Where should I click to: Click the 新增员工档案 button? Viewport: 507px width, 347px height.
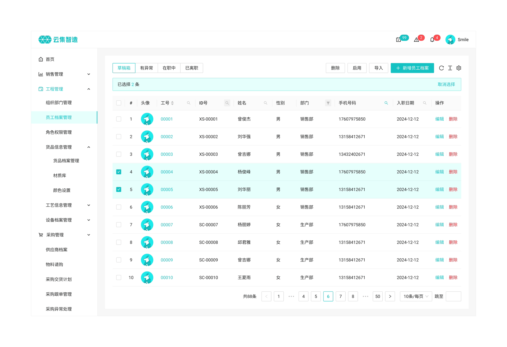click(412, 68)
